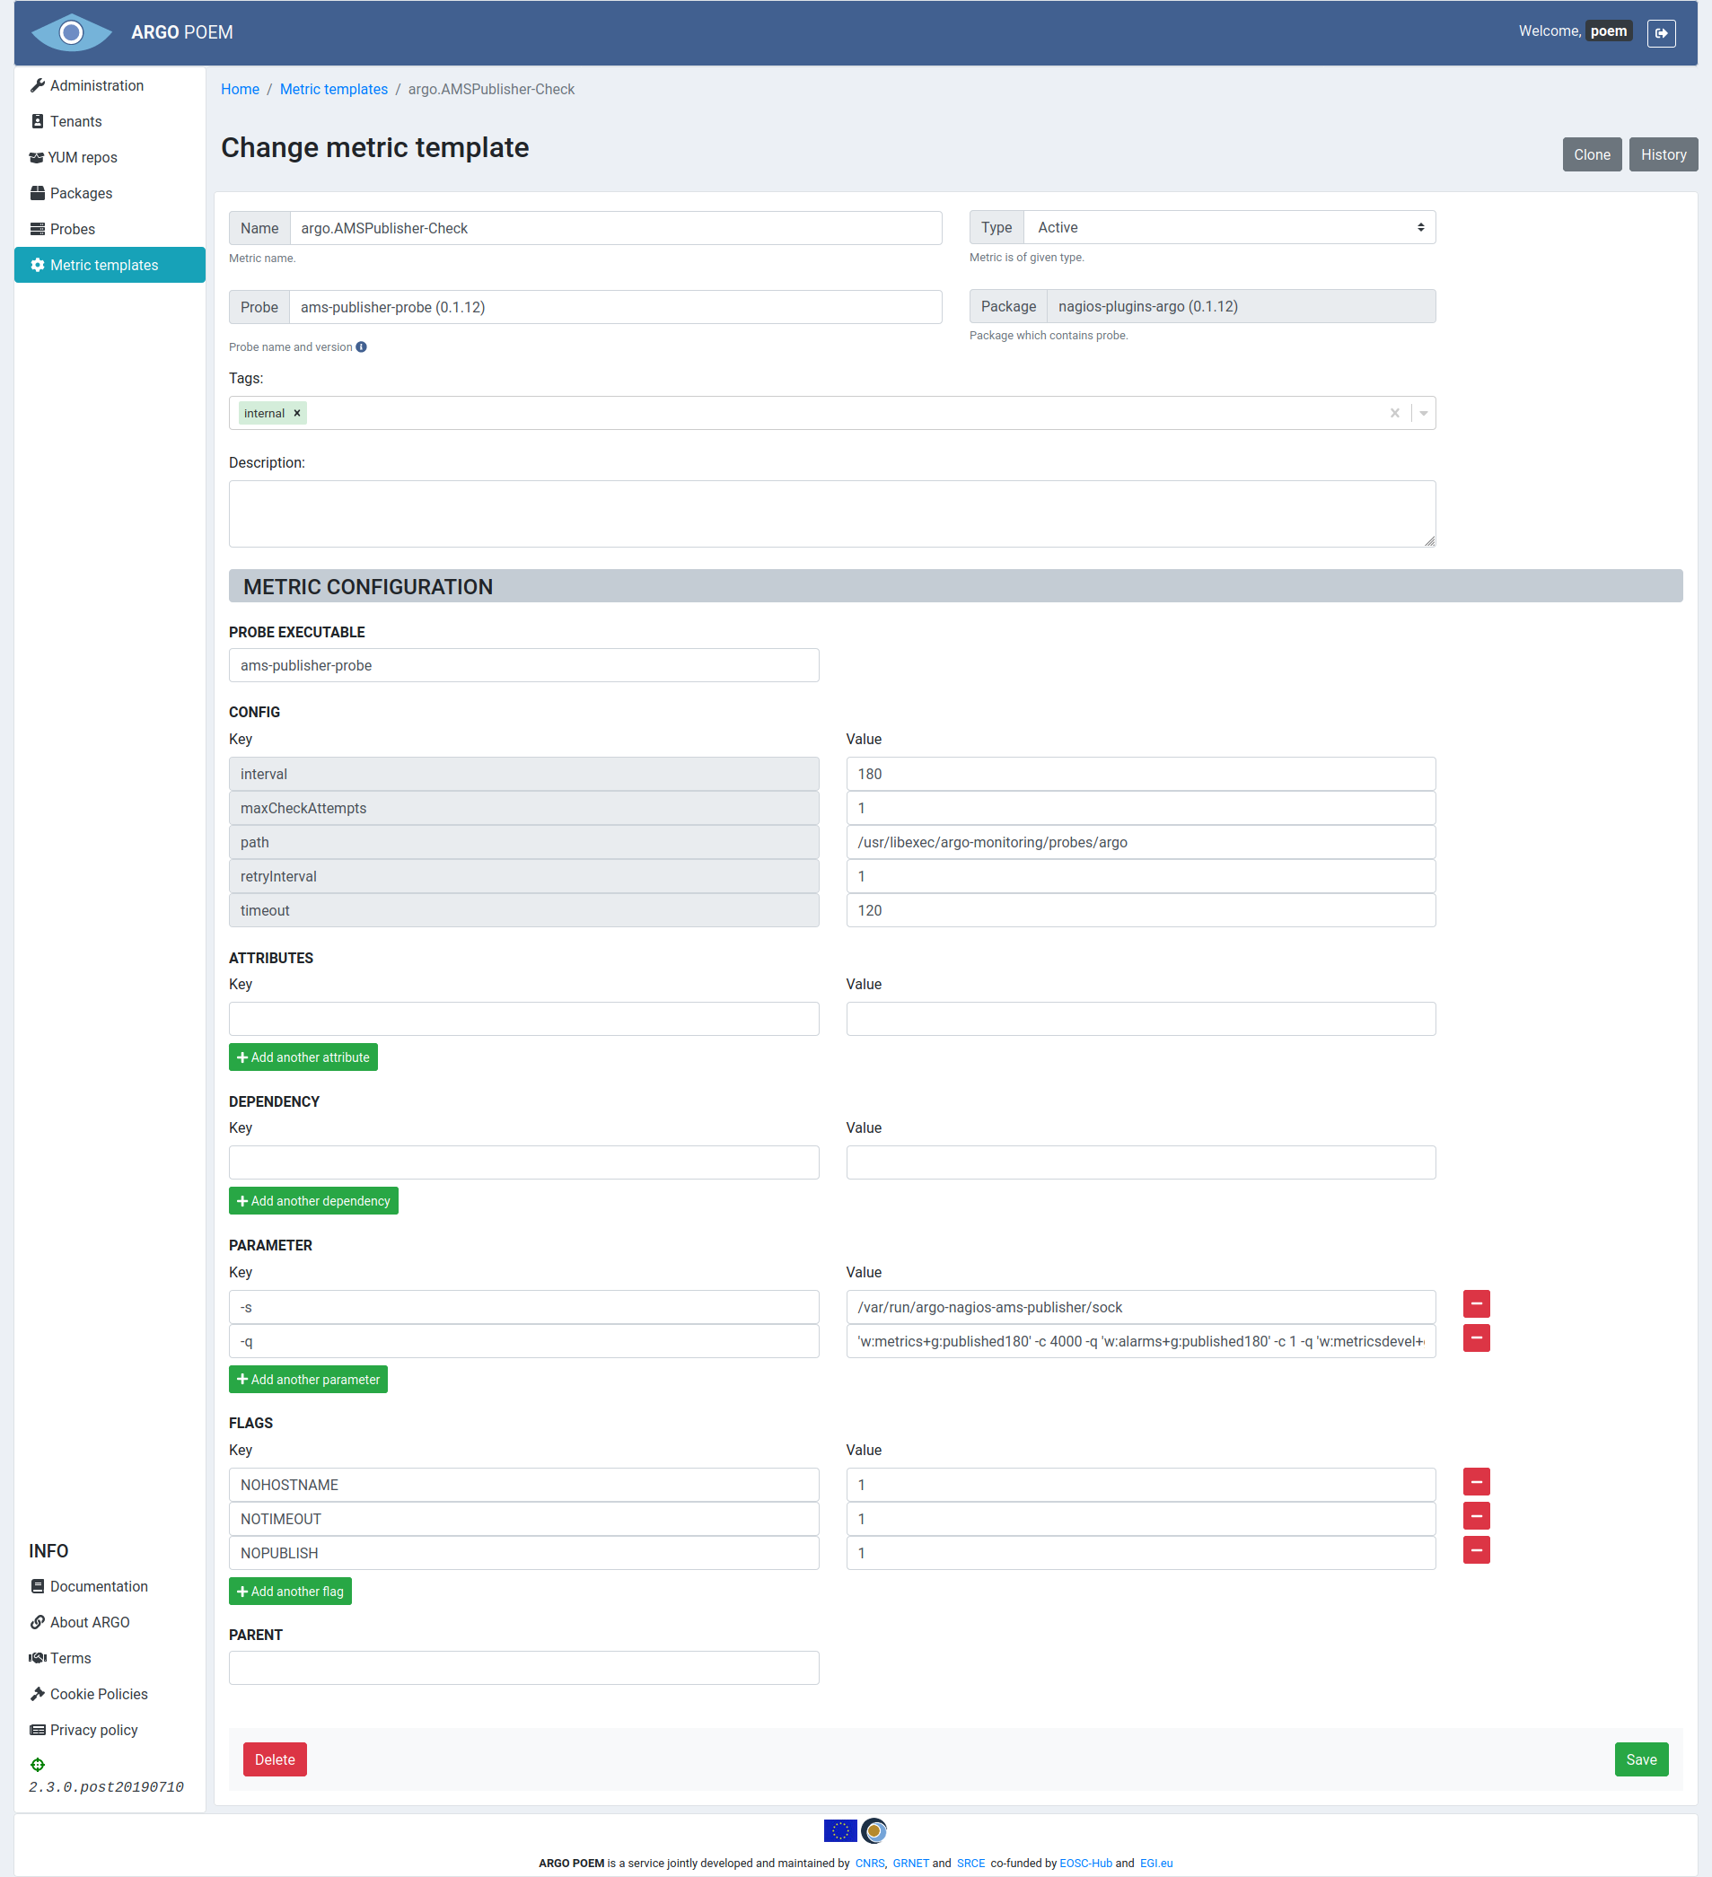The height and width of the screenshot is (1877, 1712).
Task: Go to Home breadcrumb
Action: (241, 90)
